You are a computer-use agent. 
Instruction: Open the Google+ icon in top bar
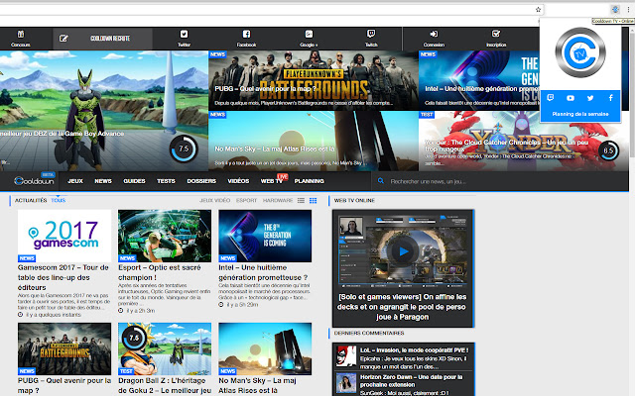(309, 35)
